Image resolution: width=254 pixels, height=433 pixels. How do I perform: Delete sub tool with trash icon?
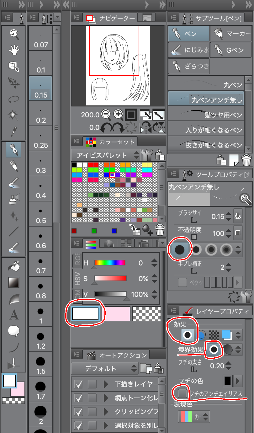246,160
